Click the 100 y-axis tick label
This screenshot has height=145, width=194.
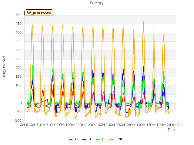(18, 85)
